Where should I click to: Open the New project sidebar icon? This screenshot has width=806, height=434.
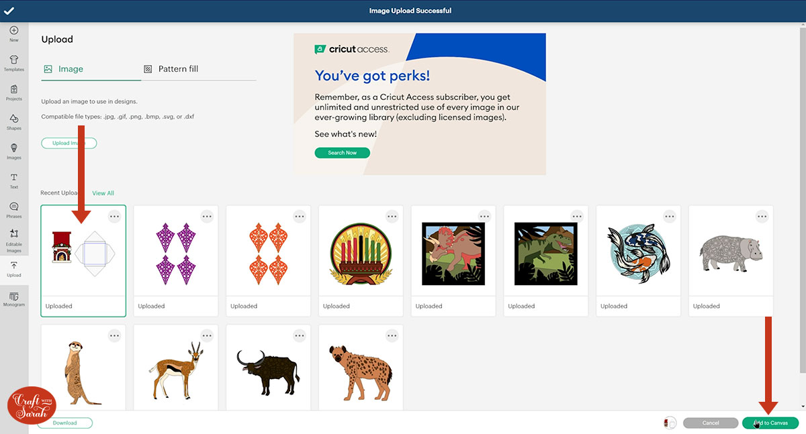pos(14,34)
